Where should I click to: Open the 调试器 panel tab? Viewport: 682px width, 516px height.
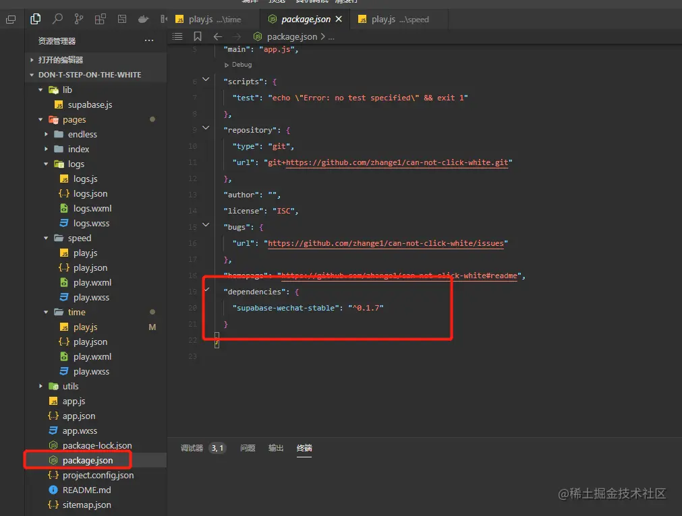[x=192, y=448]
